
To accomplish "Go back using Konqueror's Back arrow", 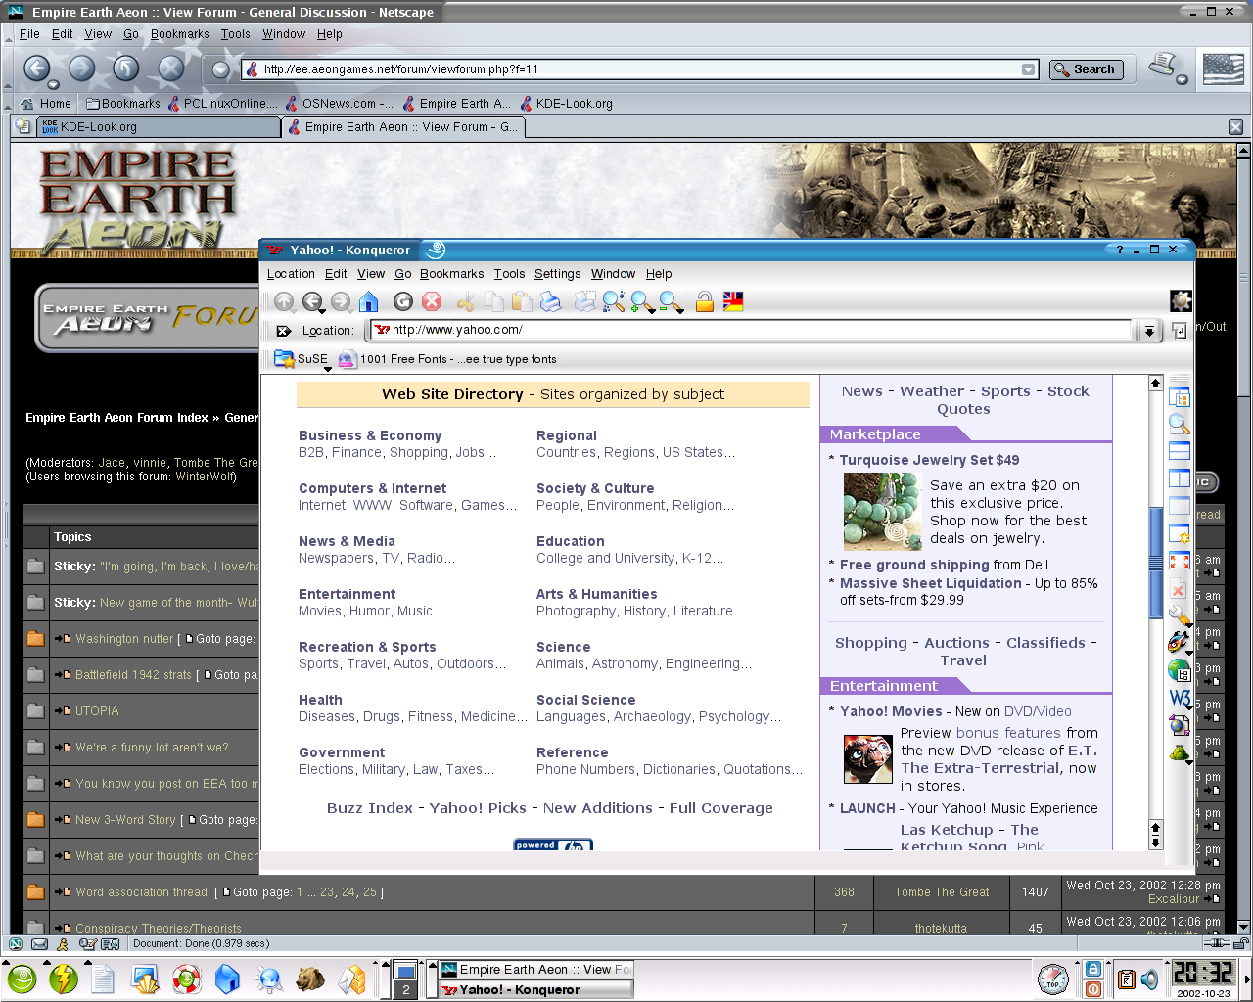I will click(312, 302).
